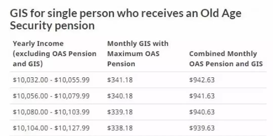Image resolution: width=273 pixels, height=136 pixels.
Task: Click "Old Age" text in heading
Action: tap(221, 14)
